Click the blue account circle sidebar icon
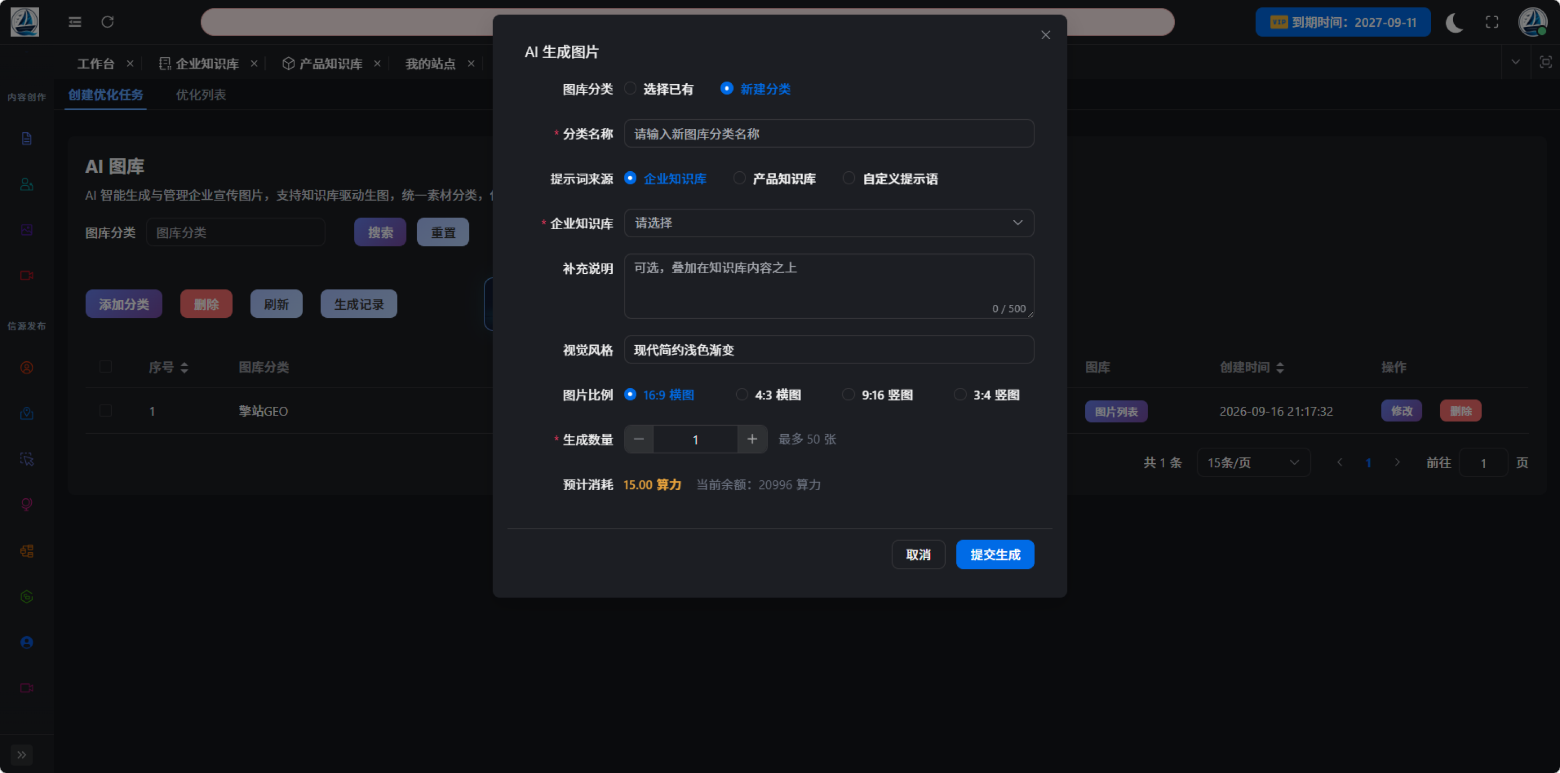The height and width of the screenshot is (773, 1560). (x=27, y=642)
